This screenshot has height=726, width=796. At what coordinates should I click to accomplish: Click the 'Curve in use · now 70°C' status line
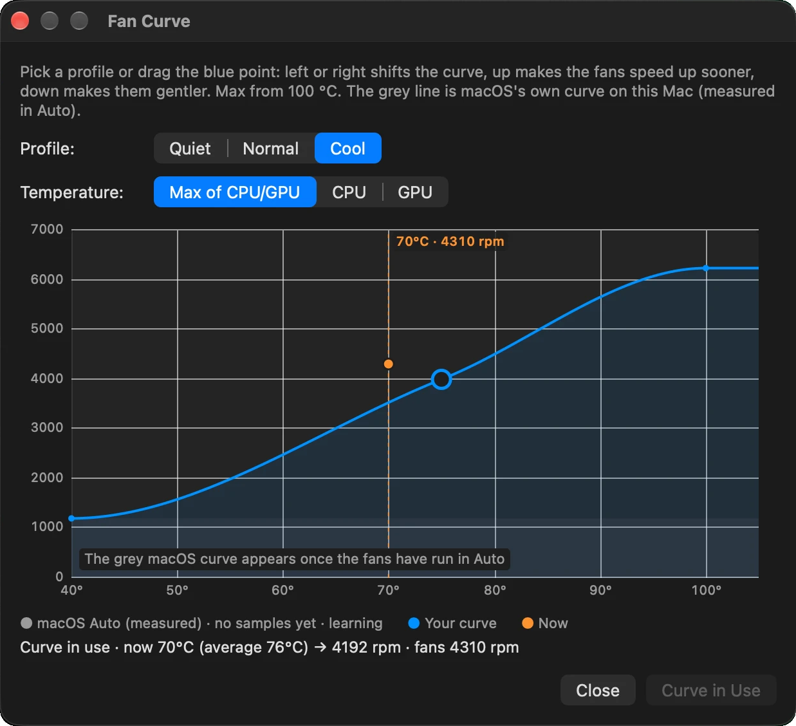270,647
